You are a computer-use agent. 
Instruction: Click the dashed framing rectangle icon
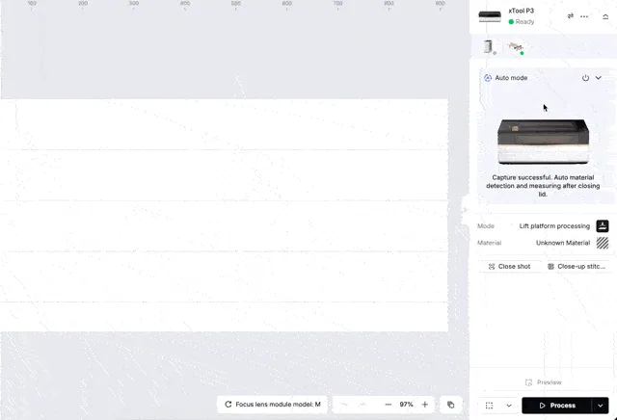coord(489,406)
